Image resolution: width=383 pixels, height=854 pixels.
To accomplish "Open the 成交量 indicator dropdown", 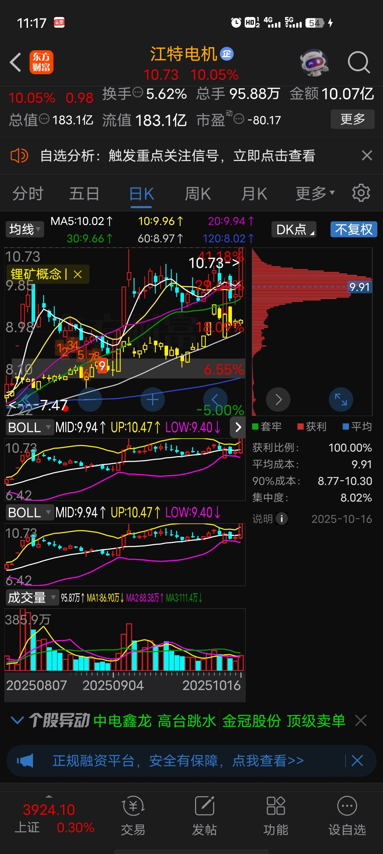I will coord(32,598).
